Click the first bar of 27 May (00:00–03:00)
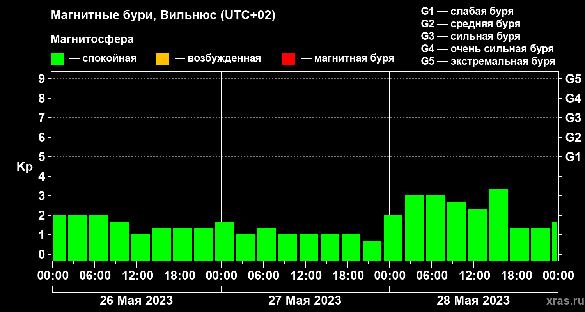The height and width of the screenshot is (312, 585). tap(225, 241)
